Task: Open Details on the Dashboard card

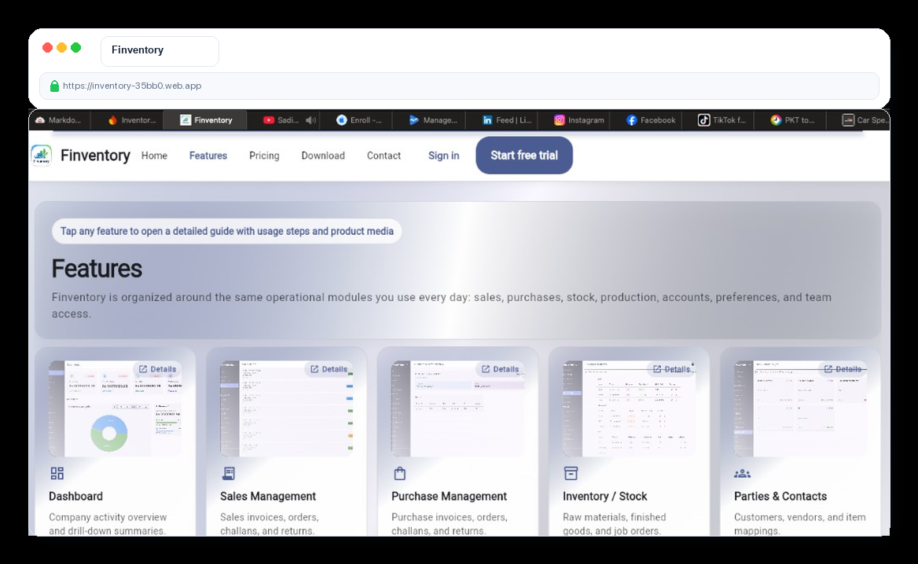Action: (x=157, y=369)
